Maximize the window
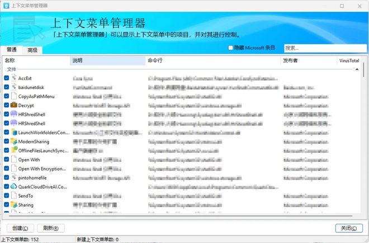The height and width of the screenshot is (243, 369). 342,6
